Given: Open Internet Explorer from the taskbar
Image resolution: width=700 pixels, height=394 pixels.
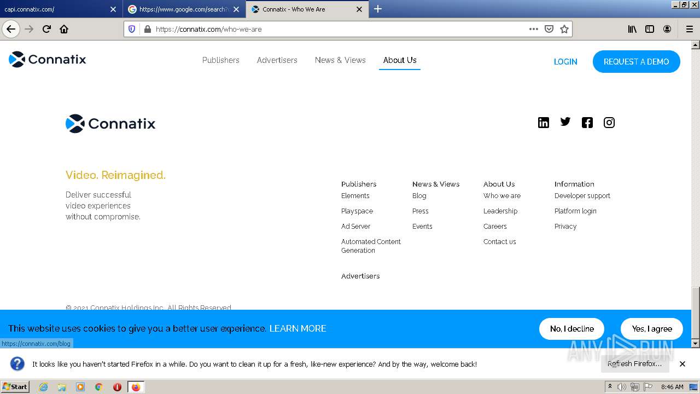Looking at the screenshot, I should click(x=43, y=387).
